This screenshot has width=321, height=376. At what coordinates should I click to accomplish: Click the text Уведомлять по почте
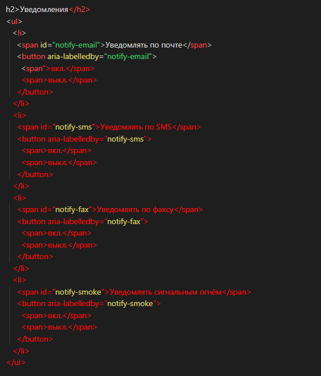(144, 45)
